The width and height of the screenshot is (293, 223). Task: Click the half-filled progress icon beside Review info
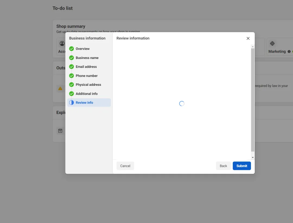pyautogui.click(x=71, y=103)
